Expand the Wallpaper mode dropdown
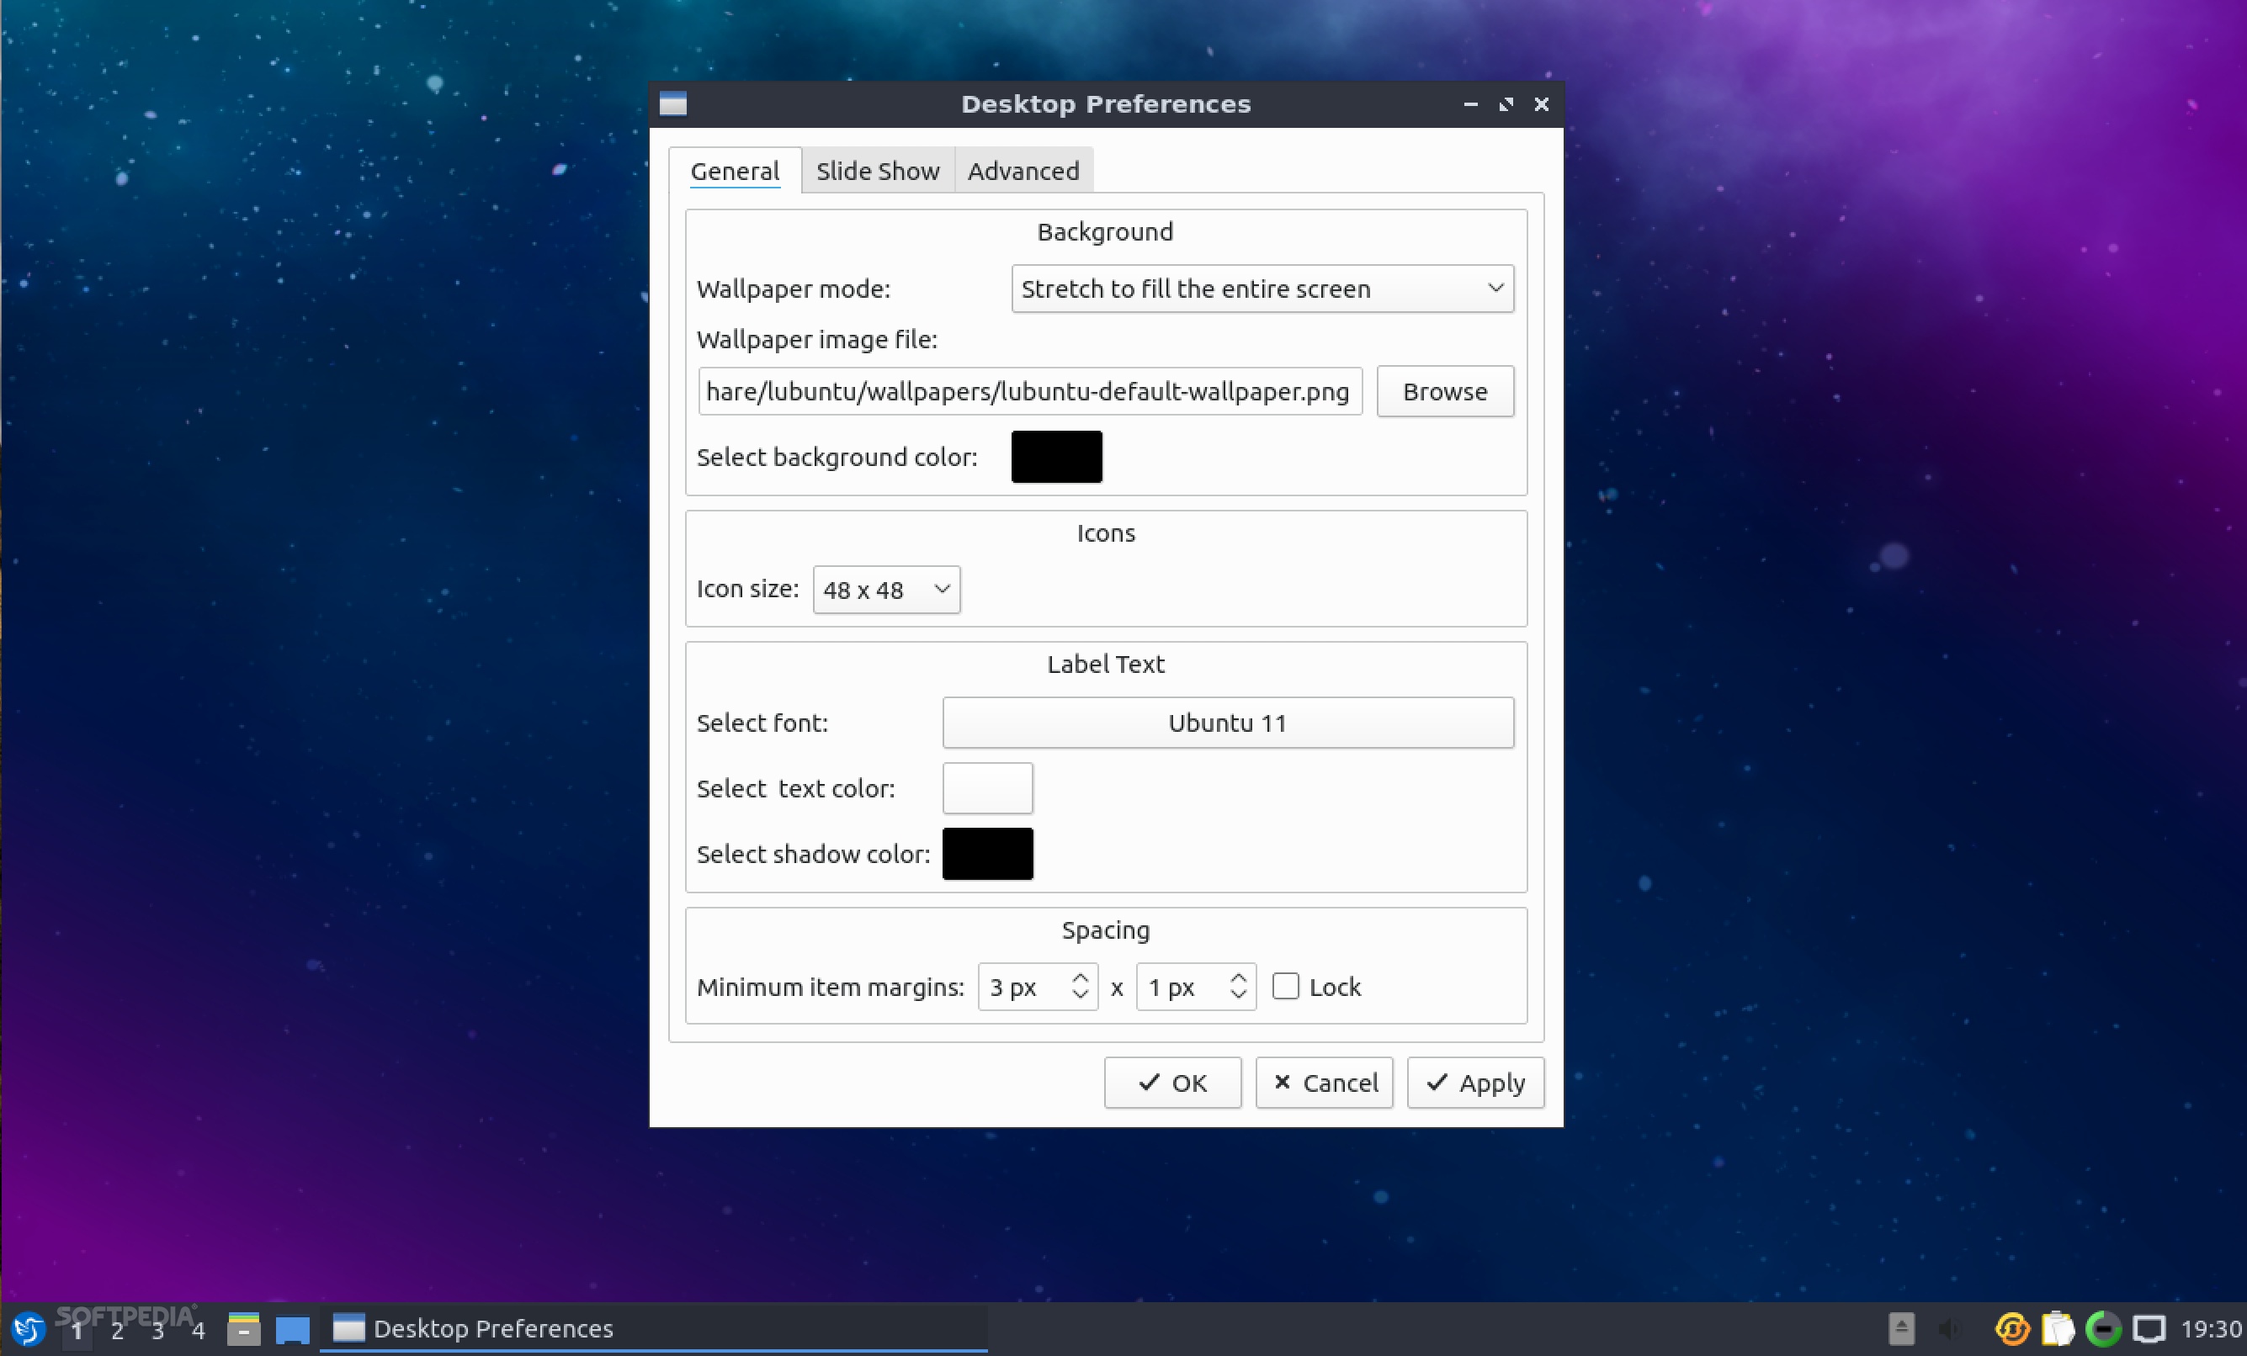Image resolution: width=2247 pixels, height=1356 pixels. 1262,289
